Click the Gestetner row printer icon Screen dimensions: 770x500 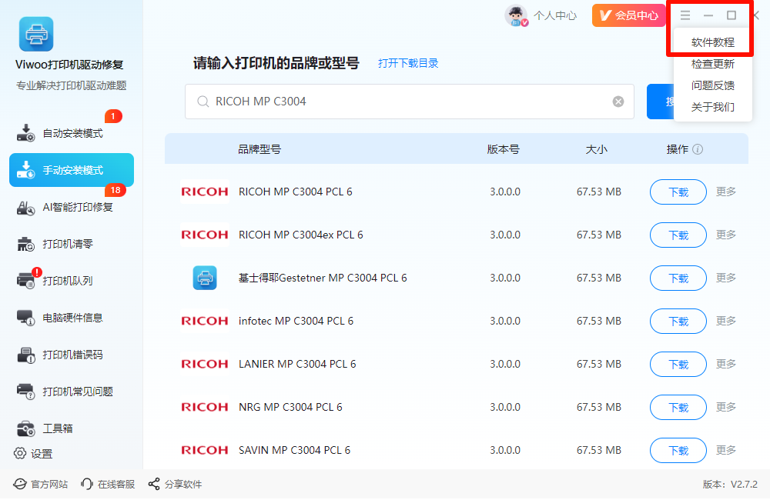(x=205, y=278)
